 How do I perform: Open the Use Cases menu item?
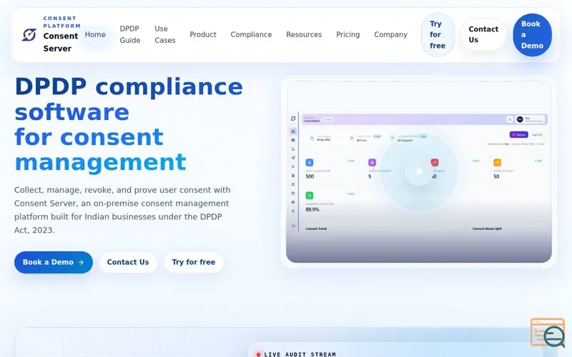coord(165,34)
